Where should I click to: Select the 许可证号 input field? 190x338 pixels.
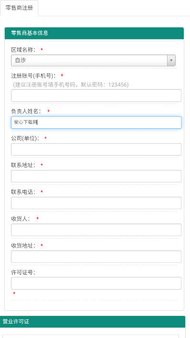coord(96,283)
